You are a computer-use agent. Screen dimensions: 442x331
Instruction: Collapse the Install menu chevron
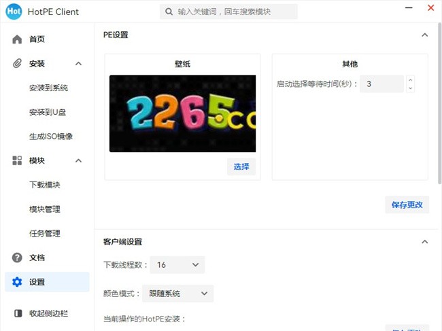click(78, 63)
